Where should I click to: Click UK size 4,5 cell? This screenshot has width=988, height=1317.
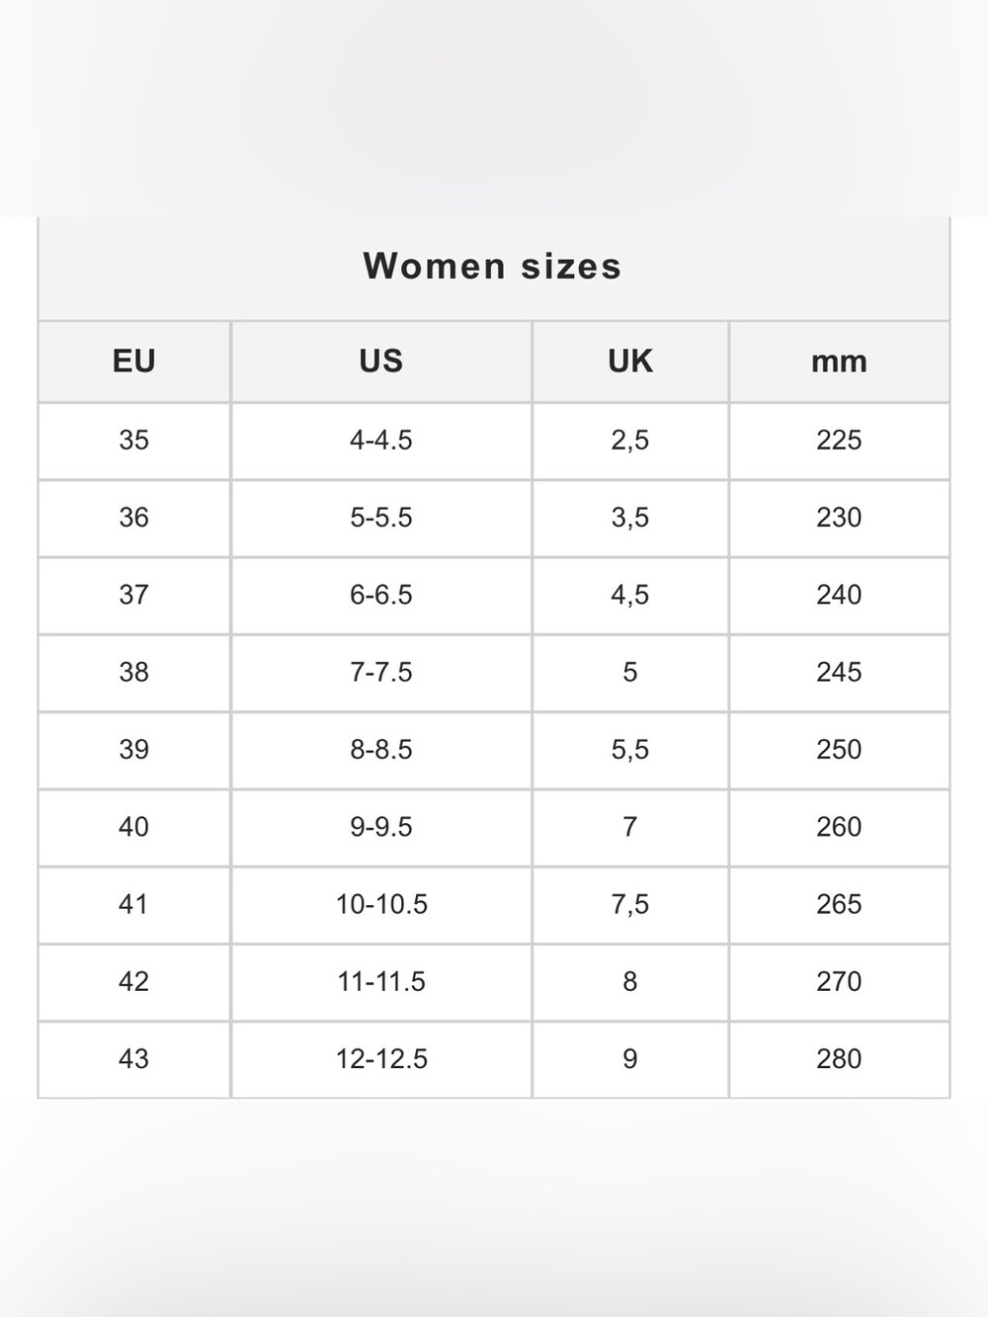click(630, 595)
